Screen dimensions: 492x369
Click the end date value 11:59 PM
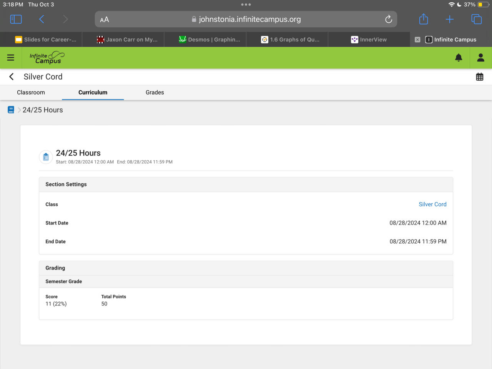[418, 242]
